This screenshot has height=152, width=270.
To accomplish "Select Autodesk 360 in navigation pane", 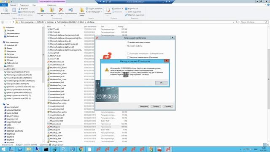I will 12,45.
